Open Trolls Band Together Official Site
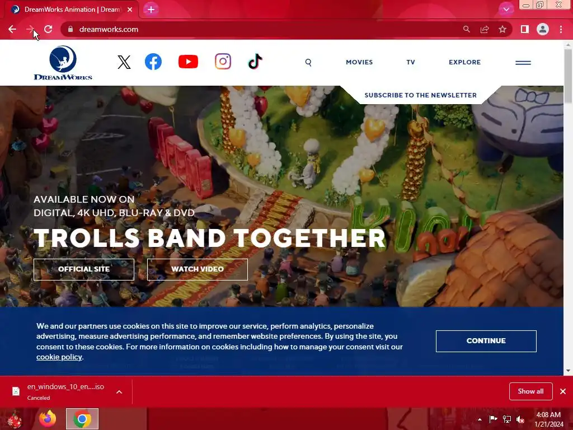 pos(84,269)
